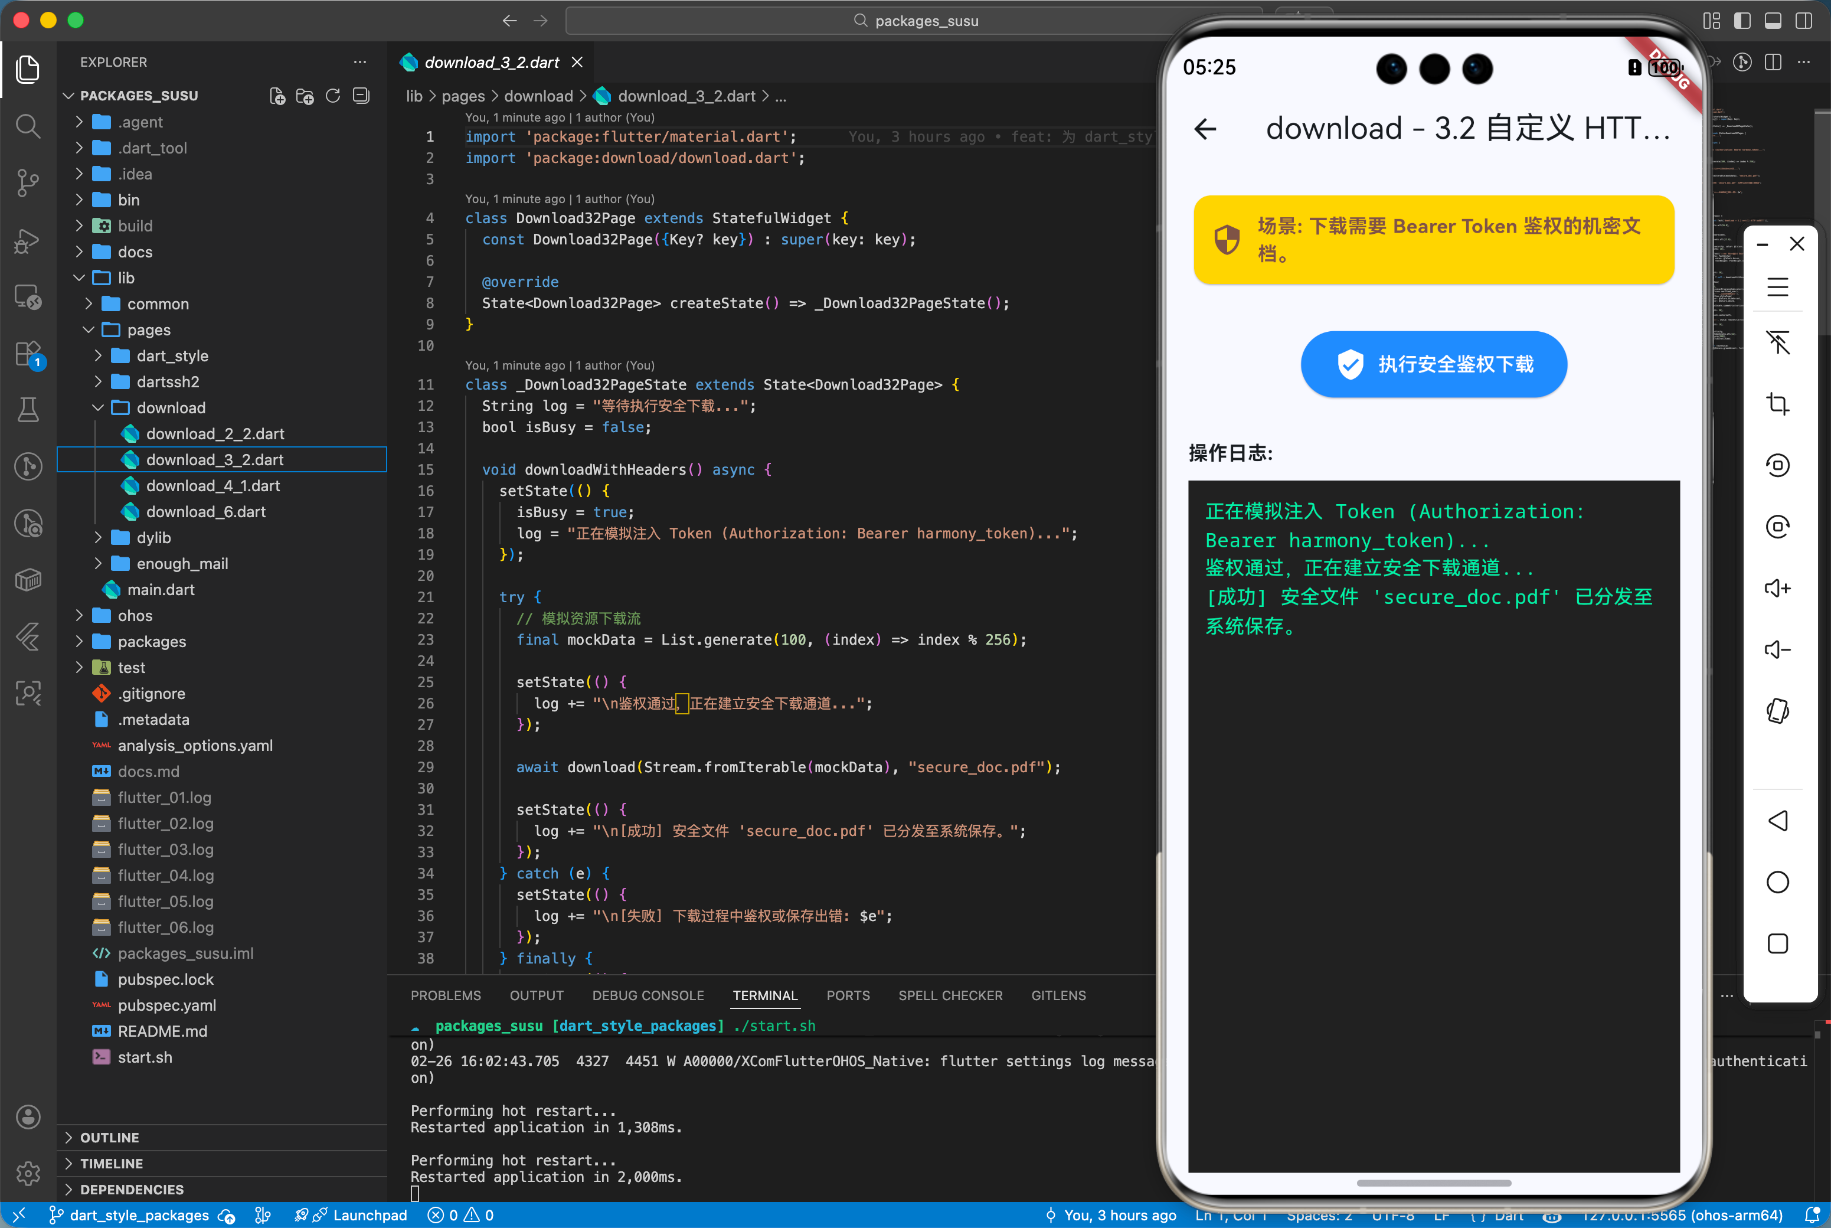Click New File icon in explorer header
1831x1228 pixels.
click(277, 96)
